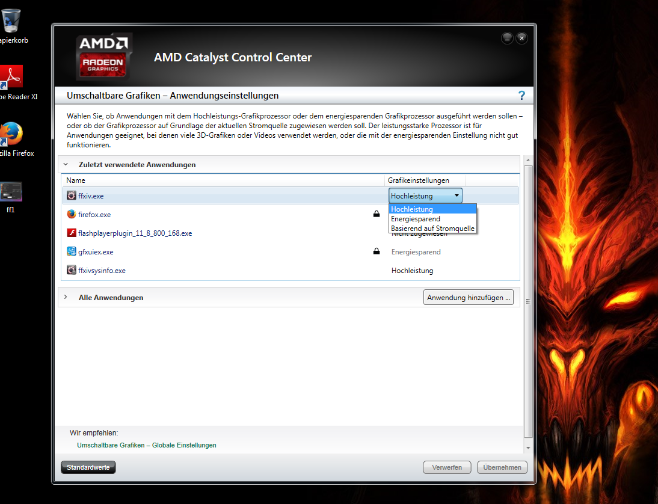Click the lock icon in the gfxuiex.exe row
Image resolution: width=658 pixels, height=504 pixels.
point(377,251)
